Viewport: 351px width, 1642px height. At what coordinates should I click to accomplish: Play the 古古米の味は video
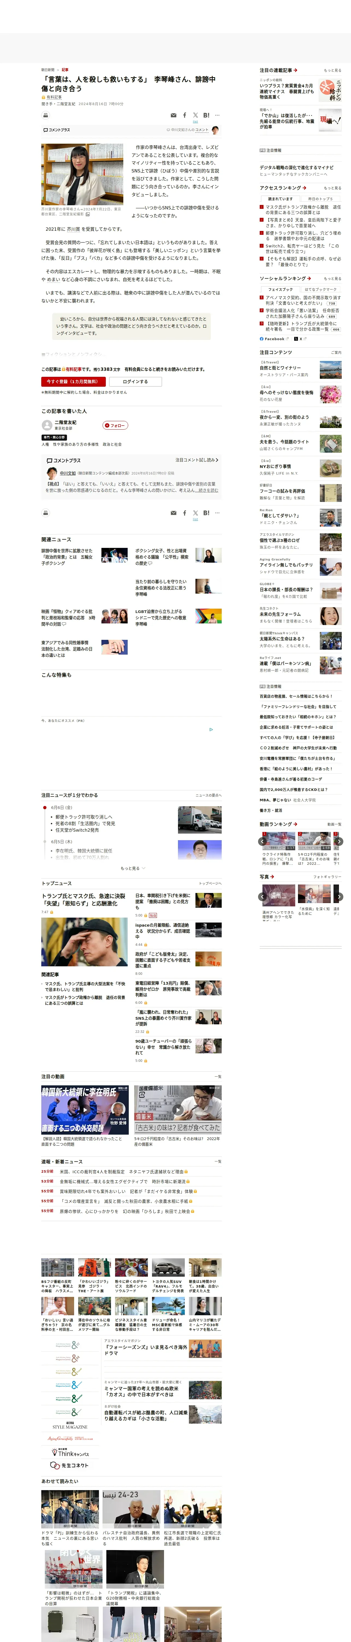pyautogui.click(x=178, y=1110)
